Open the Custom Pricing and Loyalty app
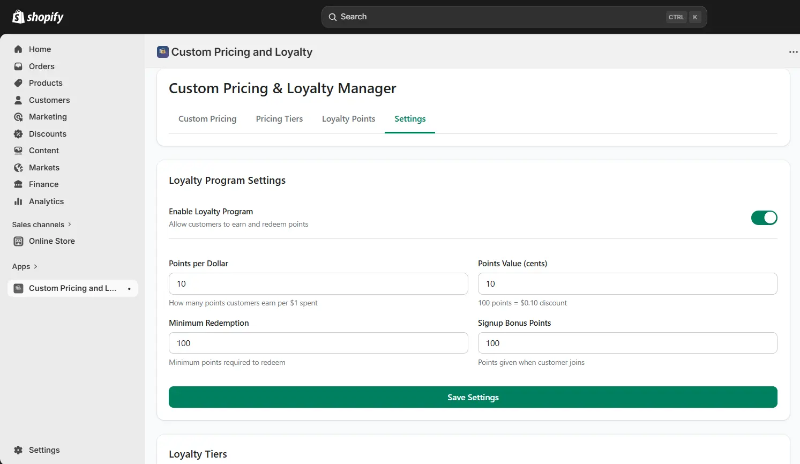Viewport: 800px width, 464px height. pos(72,288)
